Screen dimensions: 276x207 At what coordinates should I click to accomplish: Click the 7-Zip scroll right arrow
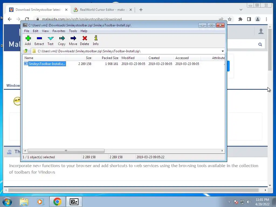(222, 151)
